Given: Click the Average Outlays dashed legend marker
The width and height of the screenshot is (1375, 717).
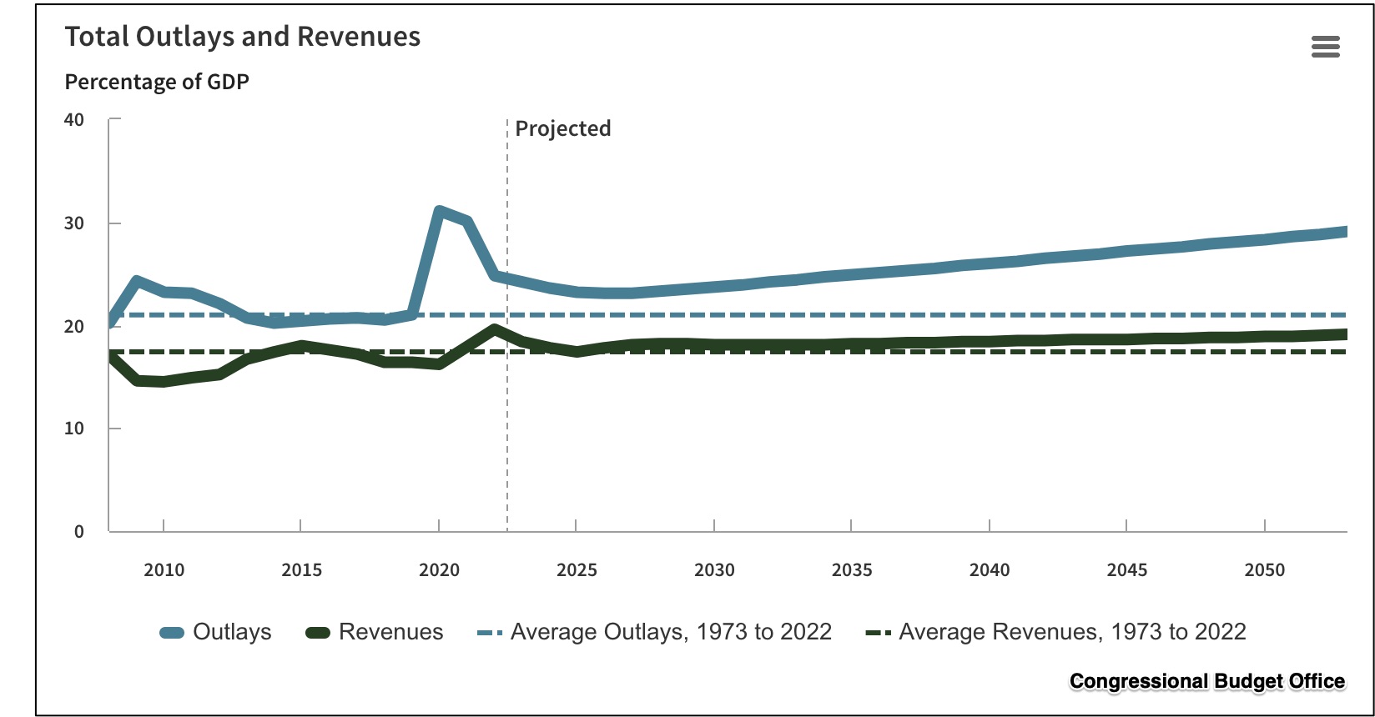Looking at the screenshot, I should point(490,633).
